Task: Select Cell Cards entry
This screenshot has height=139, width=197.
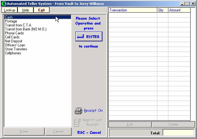Action: (x=12, y=37)
